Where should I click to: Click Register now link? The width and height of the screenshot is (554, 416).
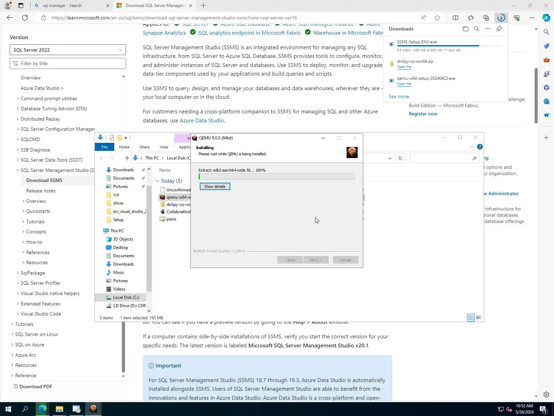coord(423,114)
